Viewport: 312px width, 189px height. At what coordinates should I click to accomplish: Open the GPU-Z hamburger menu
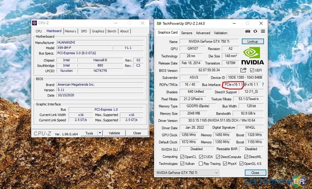(263, 31)
